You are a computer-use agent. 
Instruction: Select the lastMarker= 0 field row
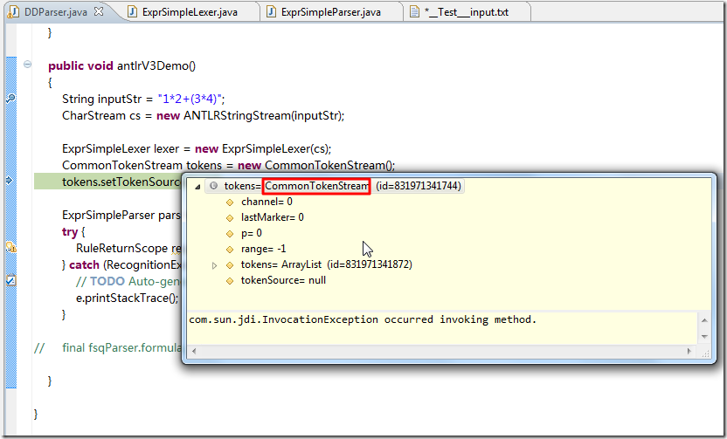pyautogui.click(x=272, y=217)
